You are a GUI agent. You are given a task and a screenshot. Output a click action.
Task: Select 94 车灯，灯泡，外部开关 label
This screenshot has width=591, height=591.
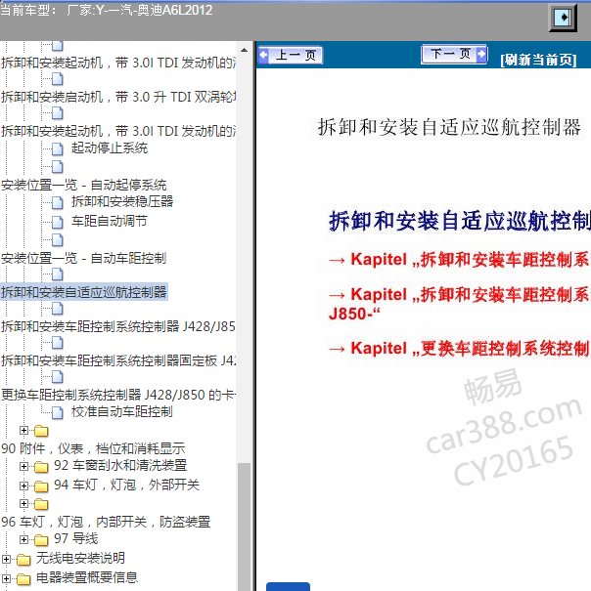click(x=126, y=485)
